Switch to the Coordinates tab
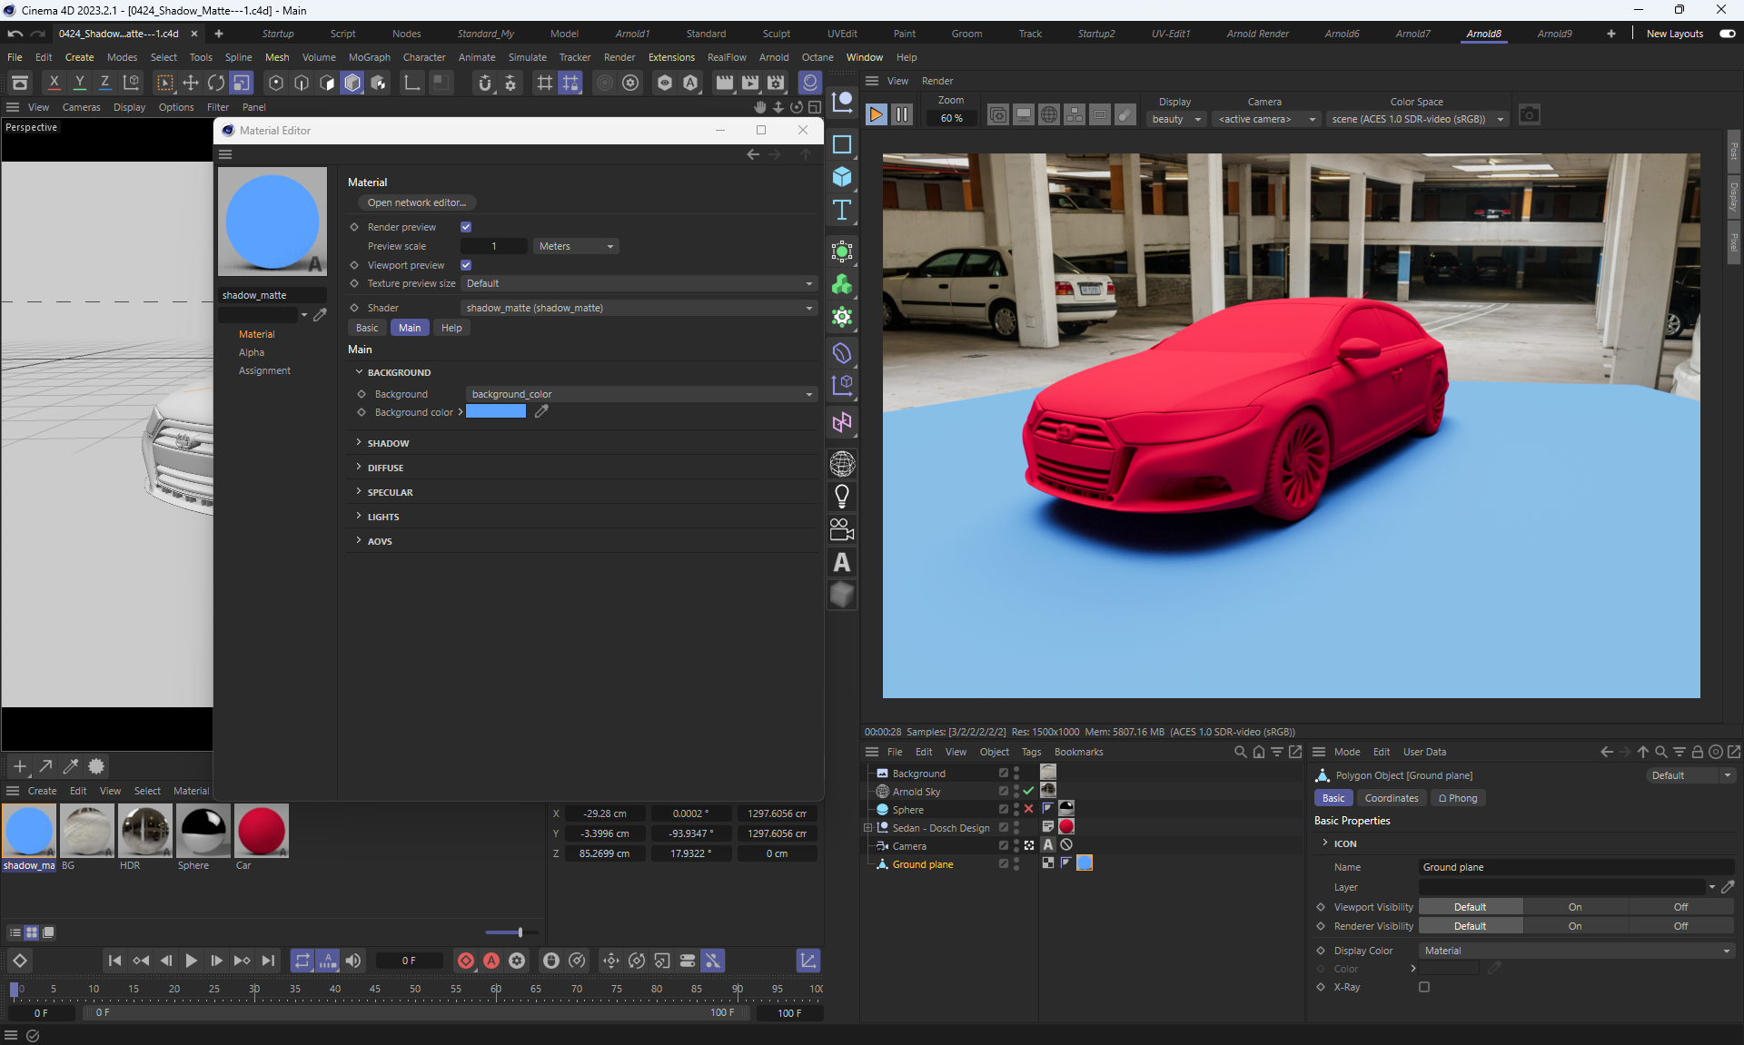Viewport: 1744px width, 1045px height. [1391, 798]
